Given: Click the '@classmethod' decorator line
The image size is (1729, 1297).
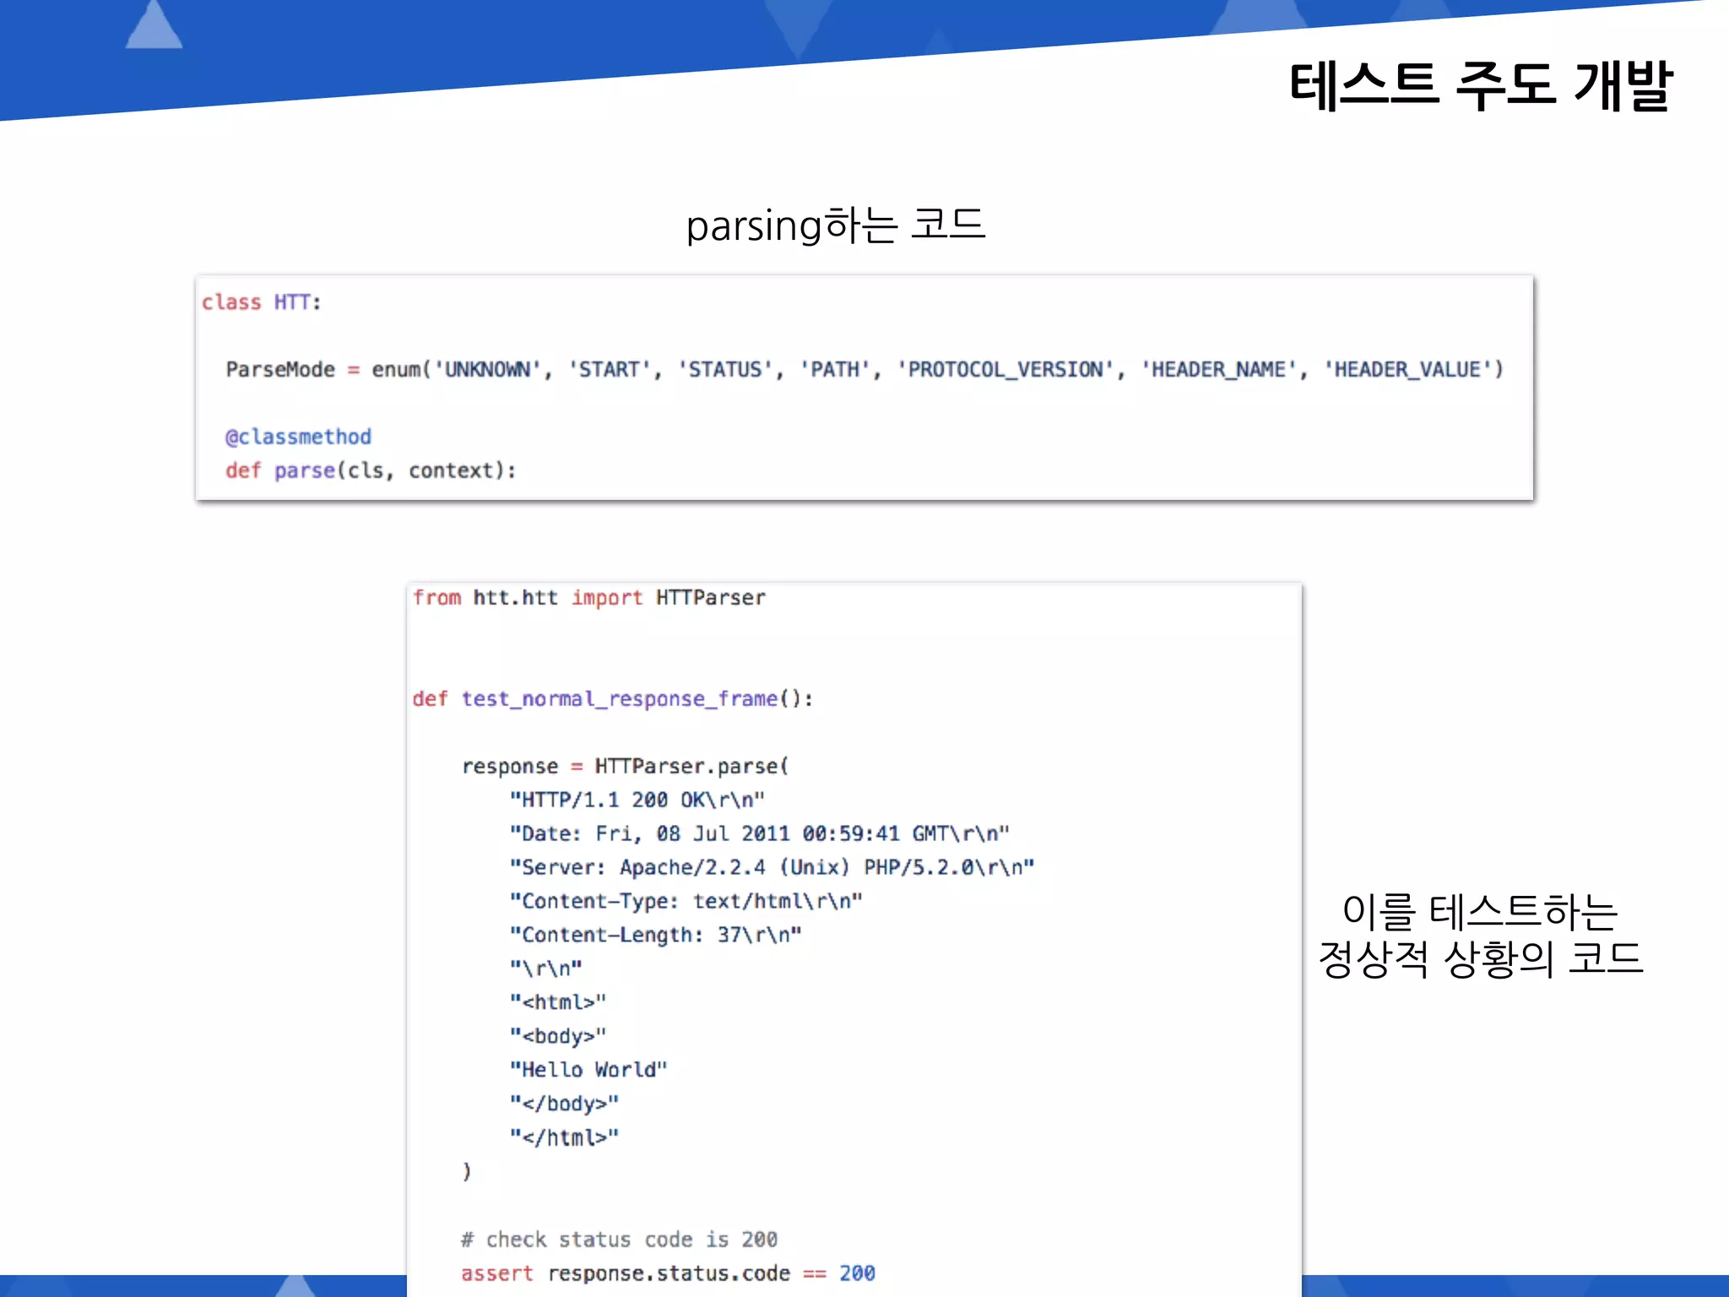Looking at the screenshot, I should point(298,437).
